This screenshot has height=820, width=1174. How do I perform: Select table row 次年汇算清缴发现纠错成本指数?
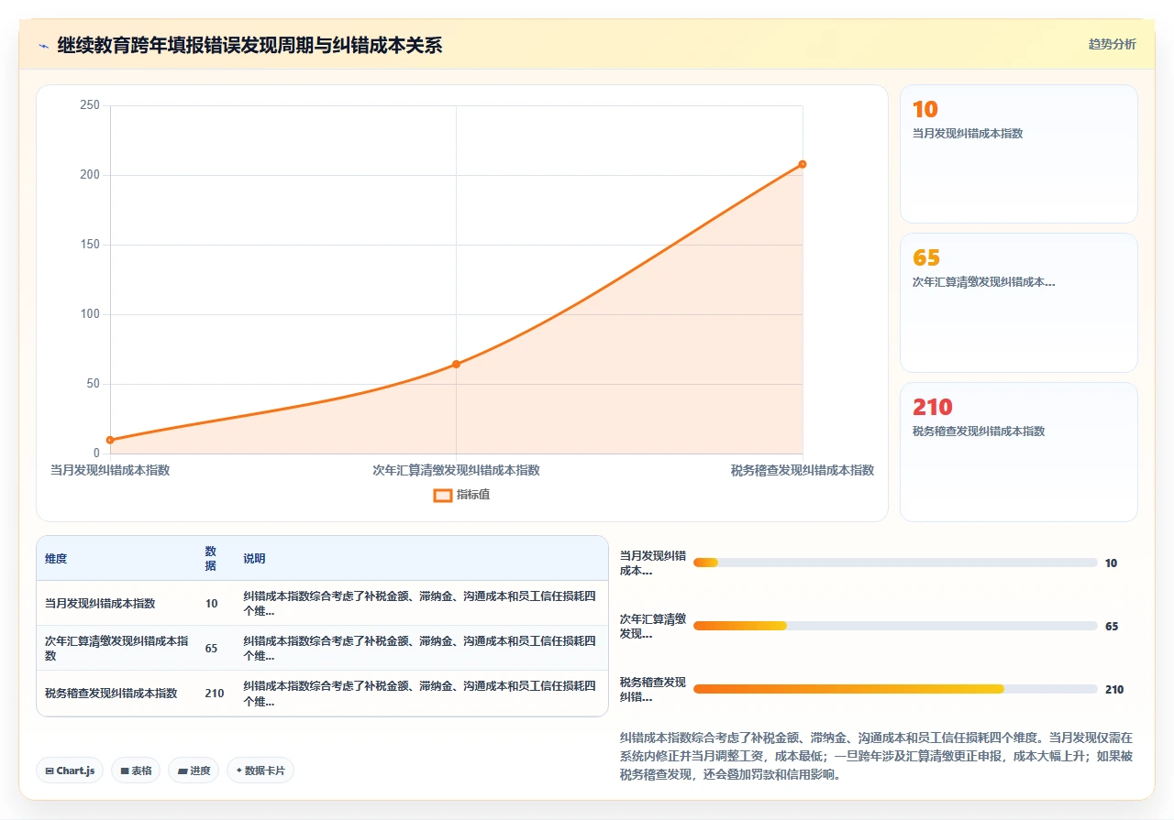tap(322, 648)
